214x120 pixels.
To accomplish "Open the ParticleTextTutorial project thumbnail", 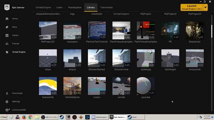I will (x=97, y=30).
